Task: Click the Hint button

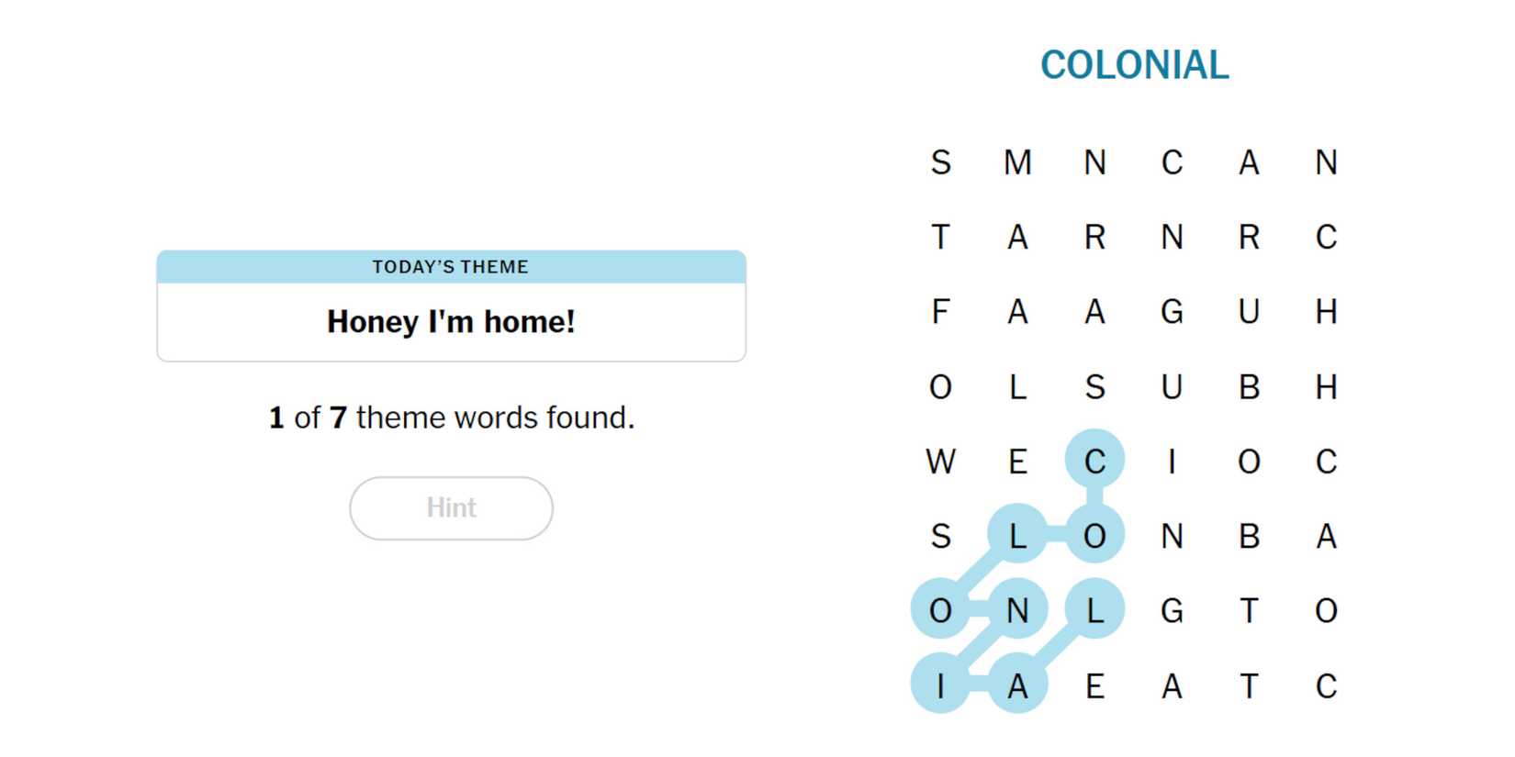Action: (451, 508)
